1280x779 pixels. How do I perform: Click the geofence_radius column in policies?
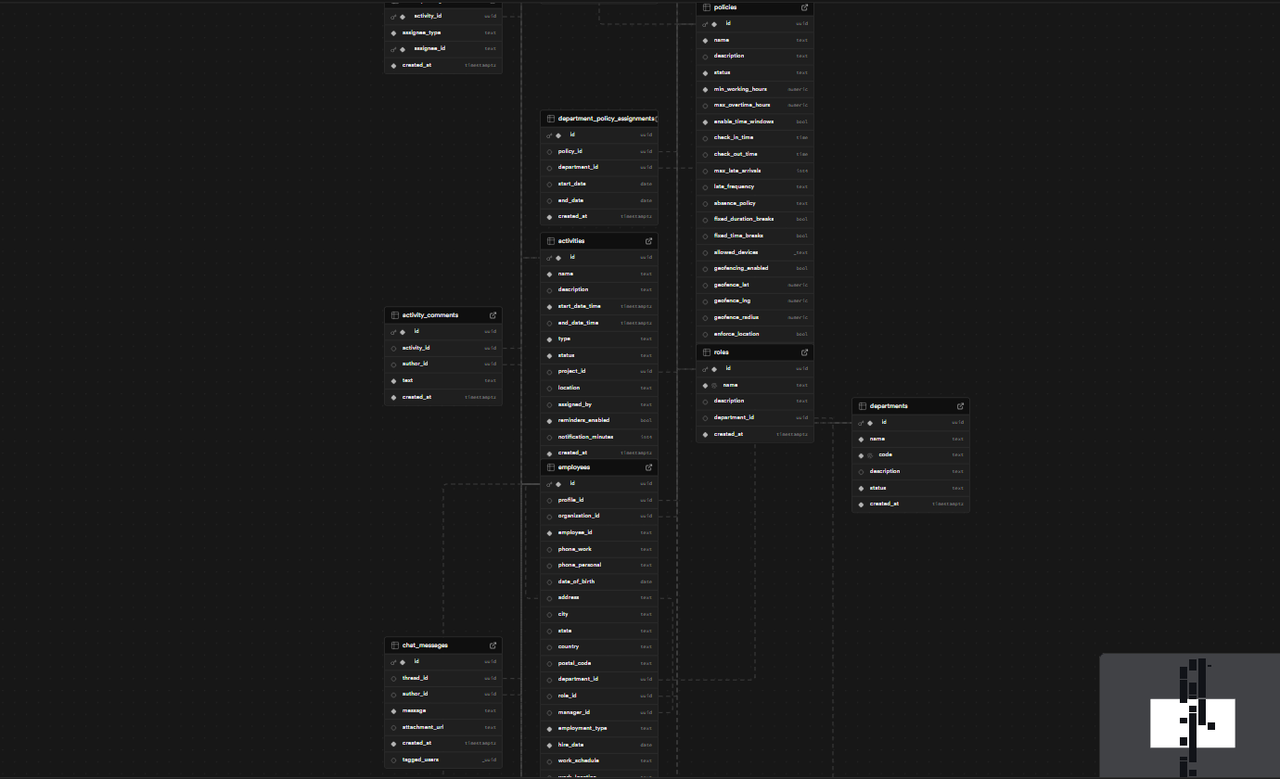tap(755, 317)
